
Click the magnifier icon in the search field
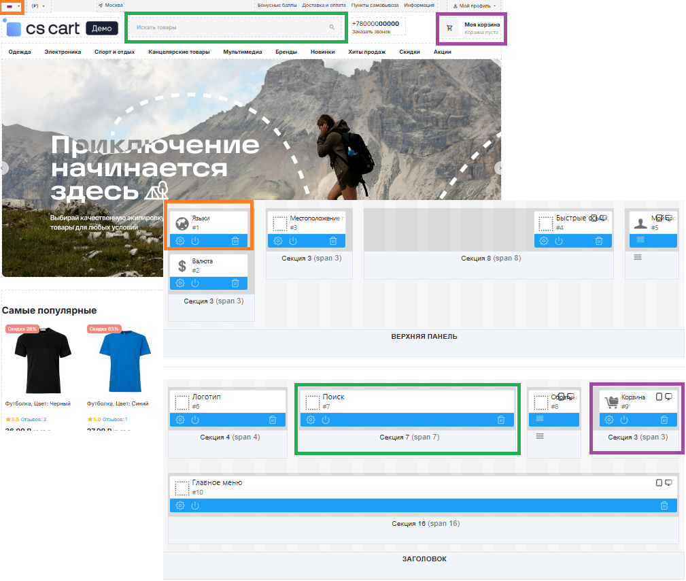pyautogui.click(x=332, y=28)
